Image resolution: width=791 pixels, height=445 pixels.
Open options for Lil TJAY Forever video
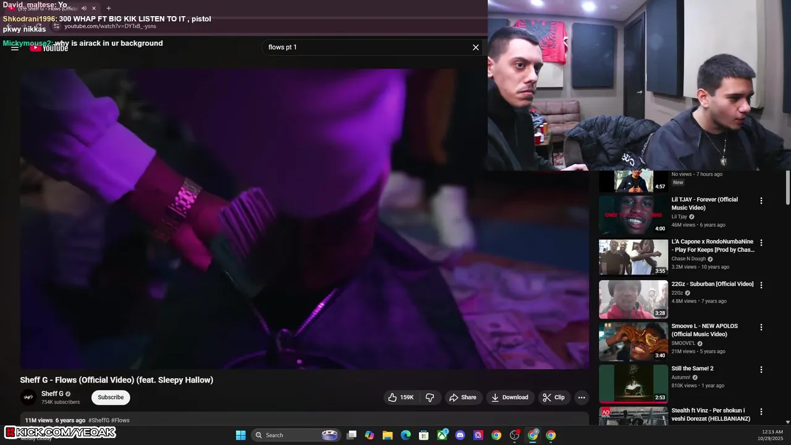(761, 201)
